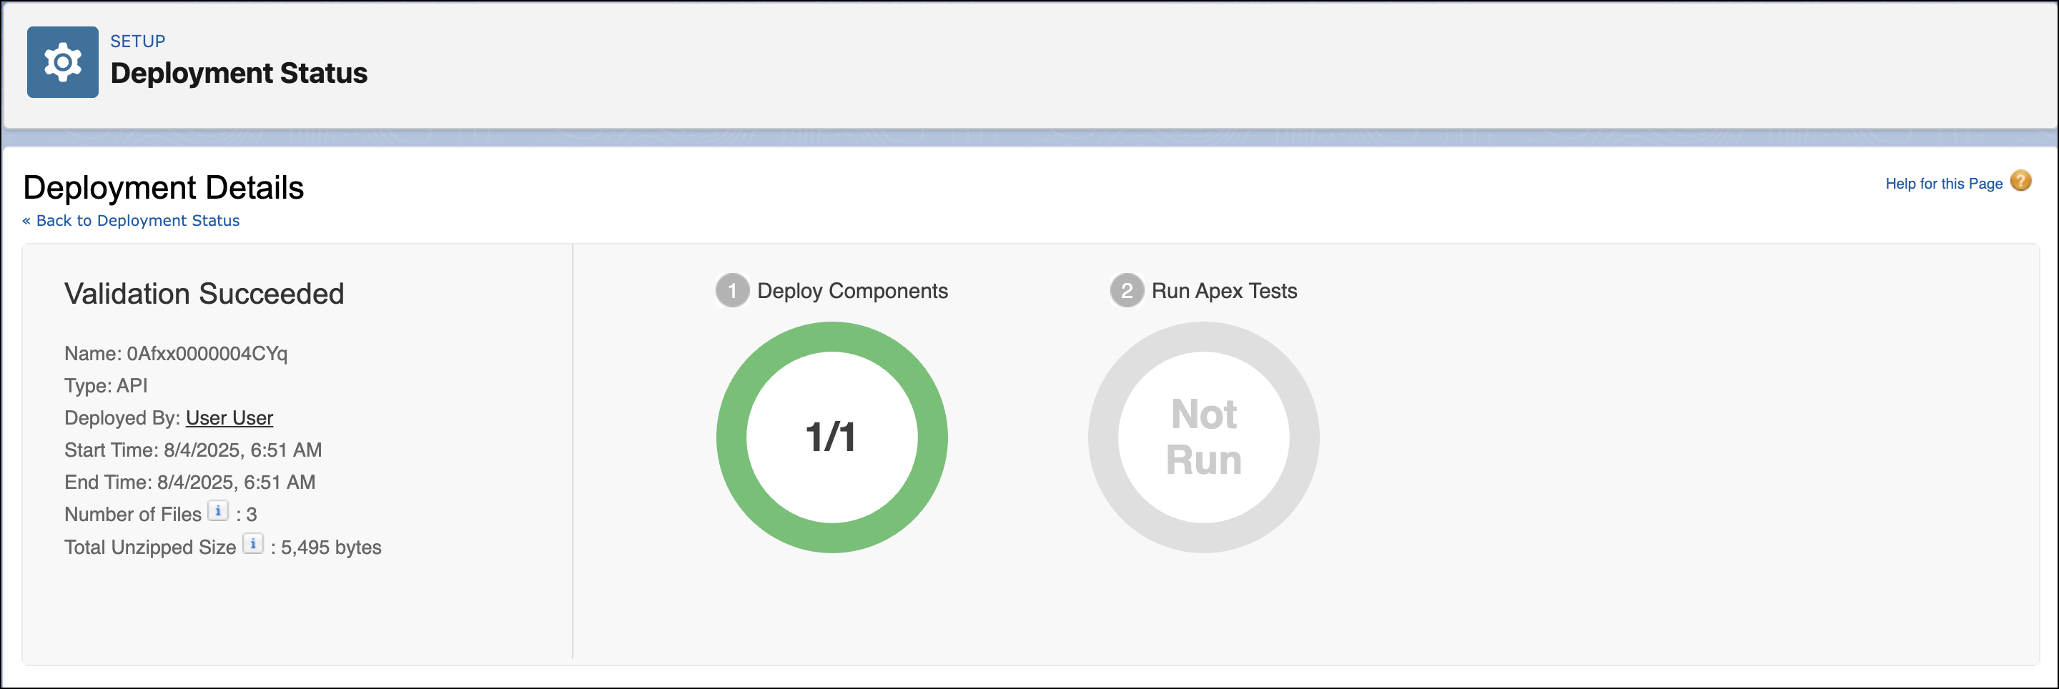
Task: Click the End Time value
Action: [x=236, y=482]
